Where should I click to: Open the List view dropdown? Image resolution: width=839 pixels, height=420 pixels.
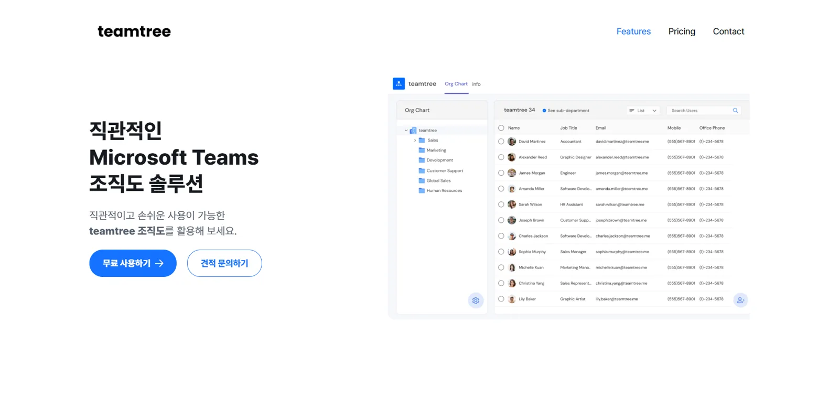click(x=643, y=111)
